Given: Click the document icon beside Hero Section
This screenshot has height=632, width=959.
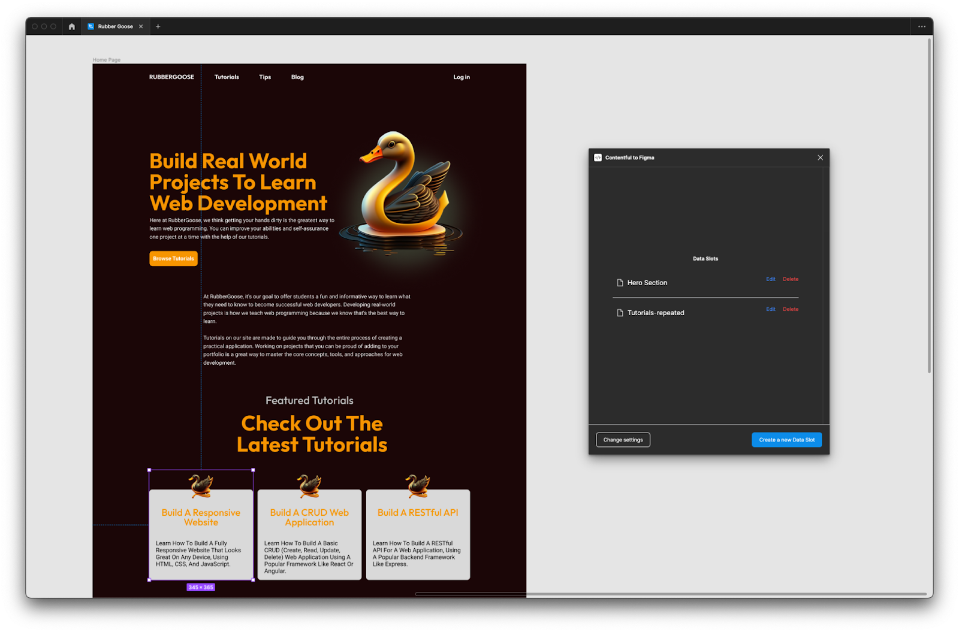Looking at the screenshot, I should coord(619,282).
